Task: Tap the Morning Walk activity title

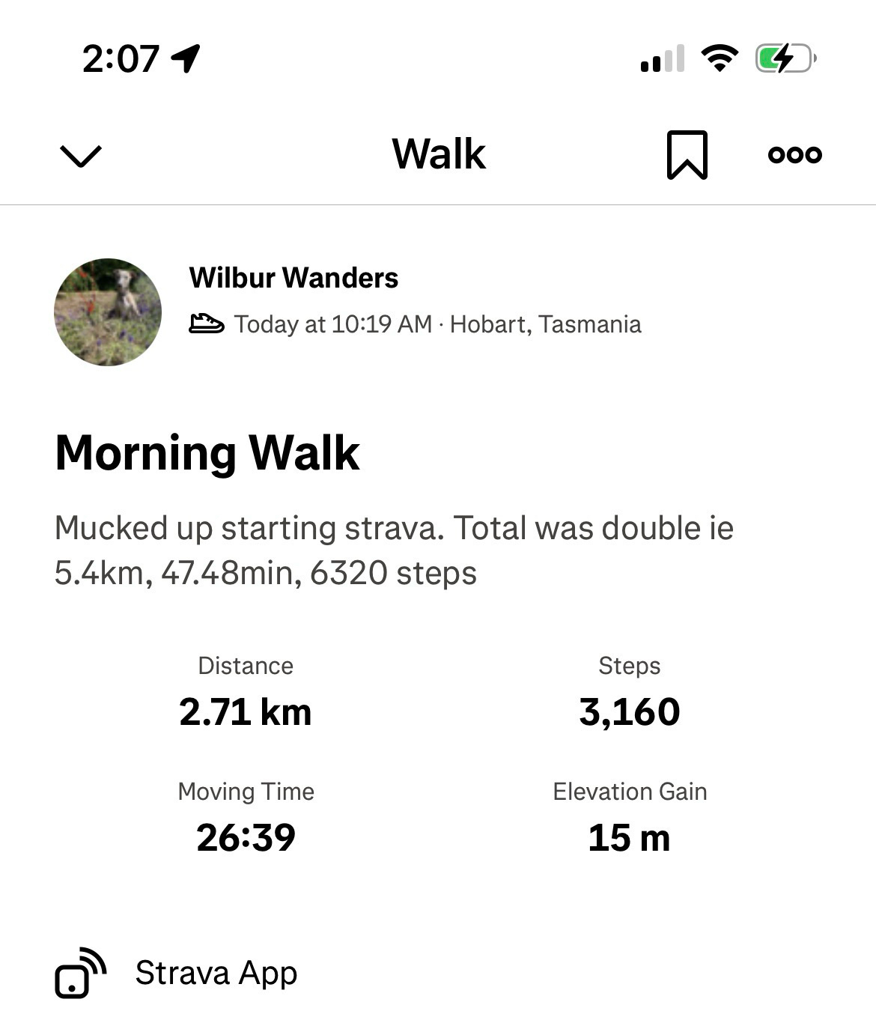Action: (207, 453)
